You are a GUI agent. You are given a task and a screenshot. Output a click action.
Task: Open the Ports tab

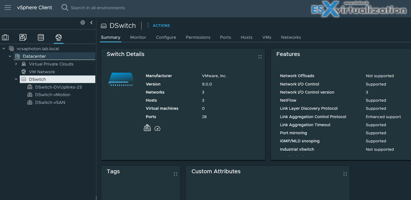[x=225, y=37]
